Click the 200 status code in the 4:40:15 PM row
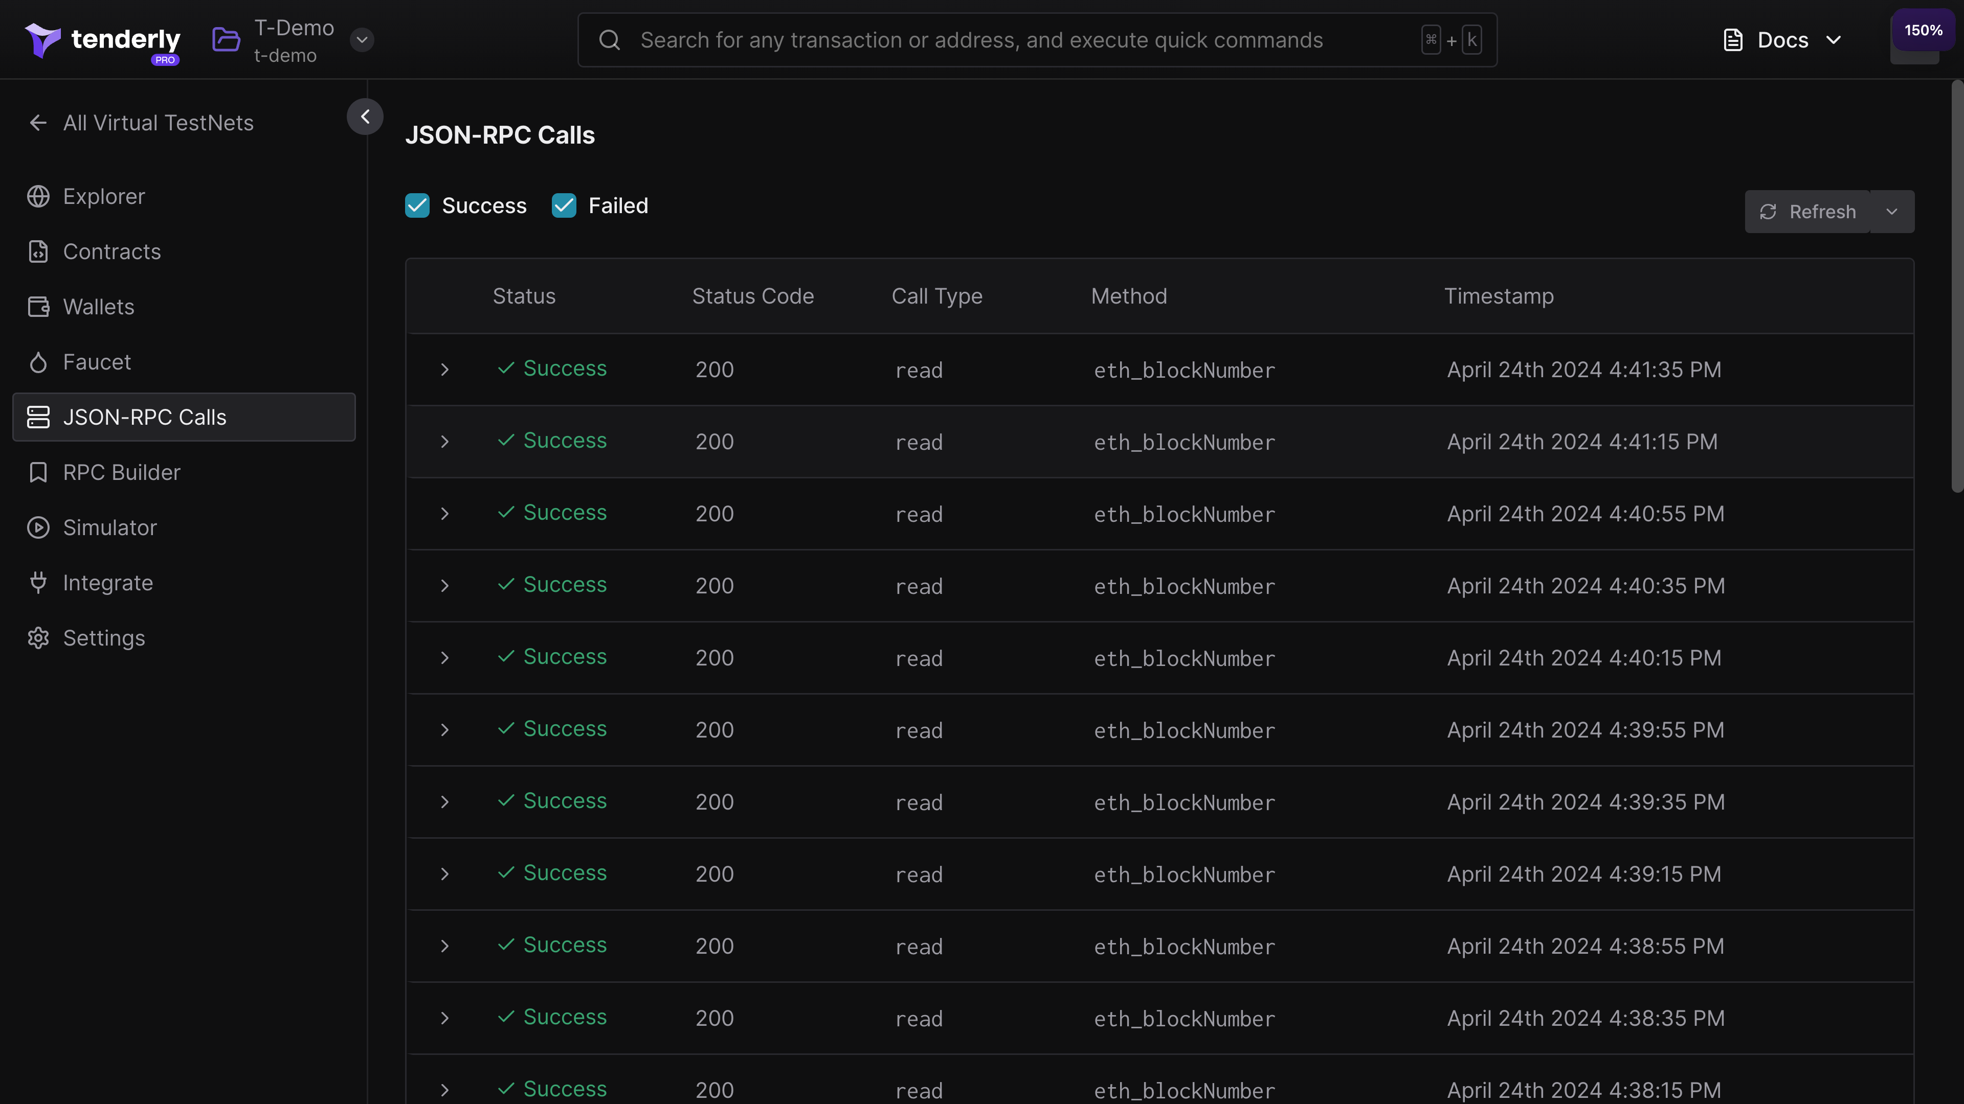 coord(715,658)
